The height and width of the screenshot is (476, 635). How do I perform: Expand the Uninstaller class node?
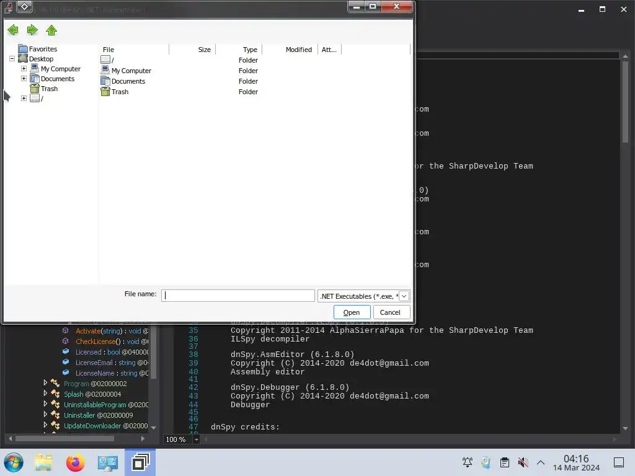[45, 414]
